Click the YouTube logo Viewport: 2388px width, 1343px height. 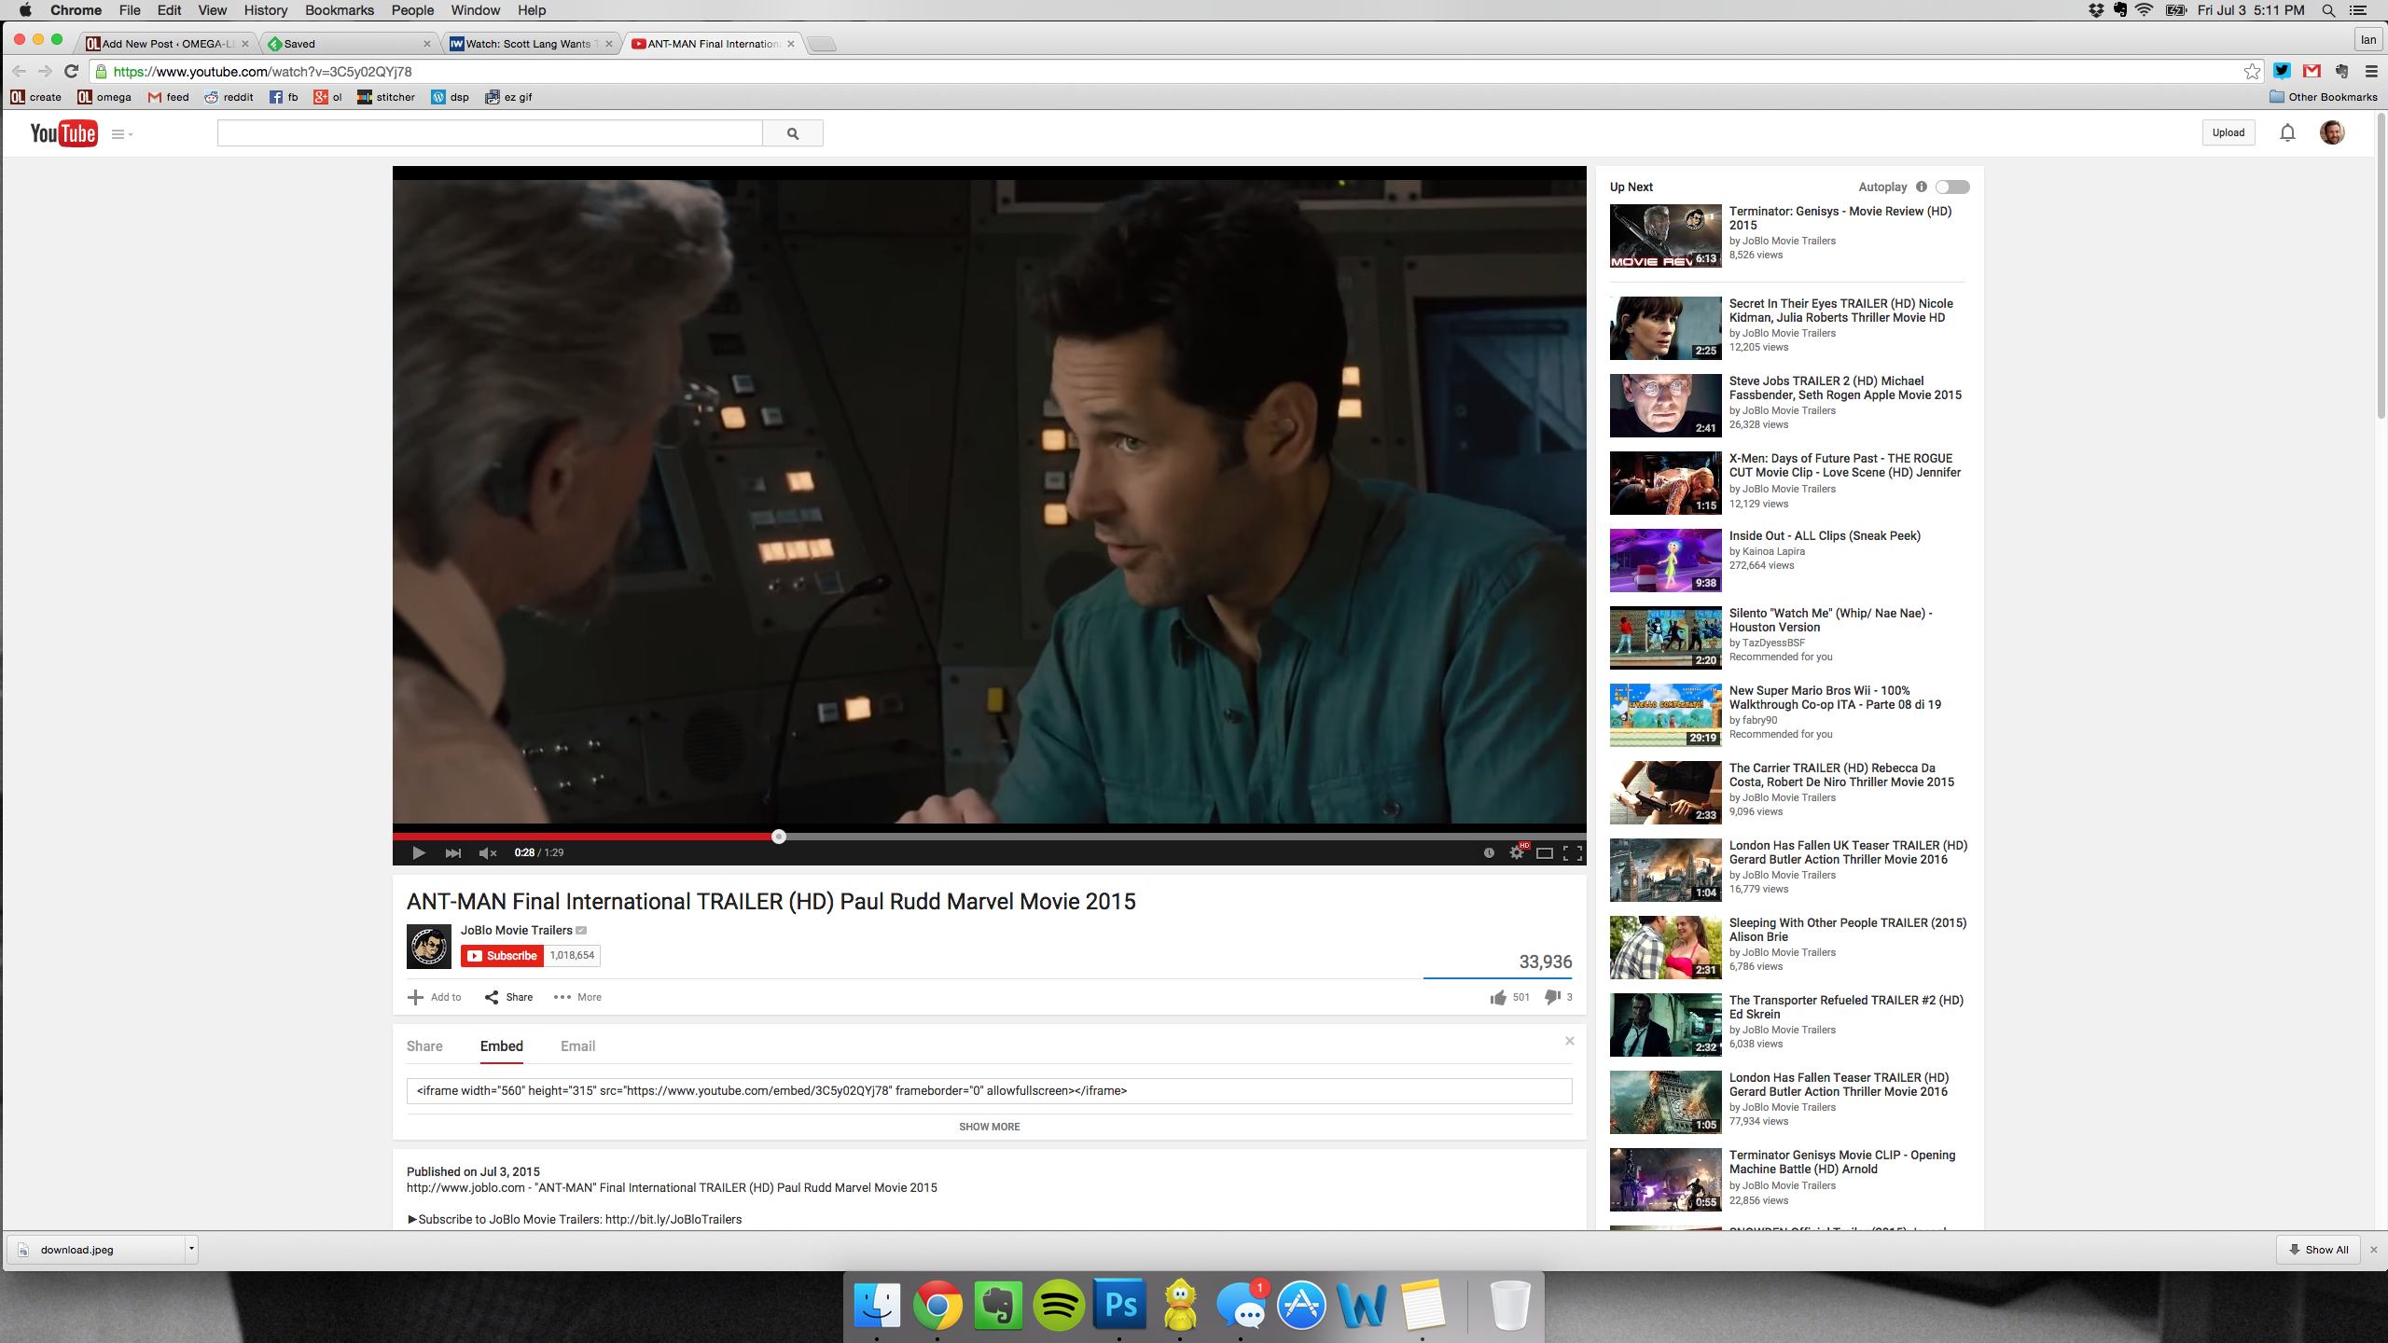pyautogui.click(x=63, y=133)
